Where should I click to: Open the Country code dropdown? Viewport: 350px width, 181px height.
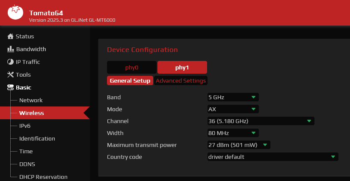(273, 157)
